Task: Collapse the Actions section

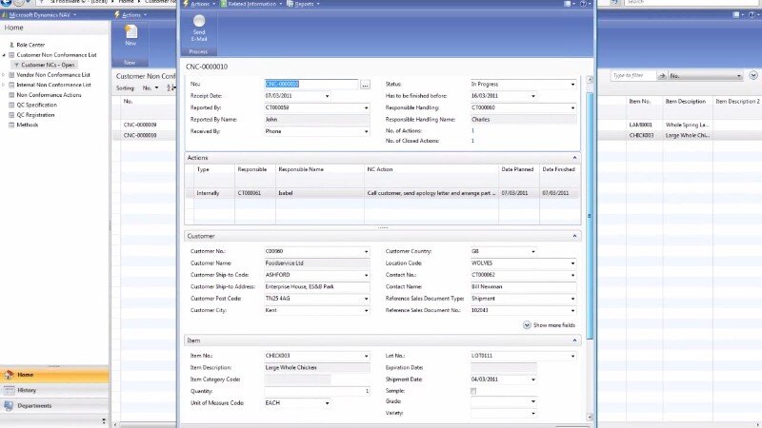Action: coord(574,157)
